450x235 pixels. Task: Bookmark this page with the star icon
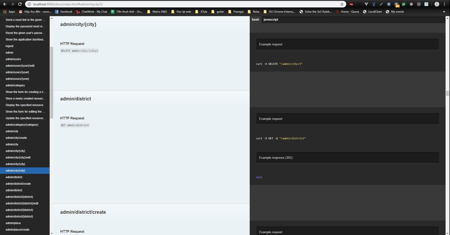pyautogui.click(x=342, y=4)
